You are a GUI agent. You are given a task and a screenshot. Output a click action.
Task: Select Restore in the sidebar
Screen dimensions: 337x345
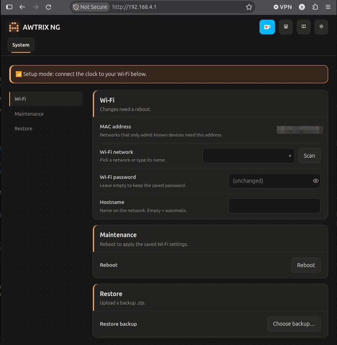[24, 128]
